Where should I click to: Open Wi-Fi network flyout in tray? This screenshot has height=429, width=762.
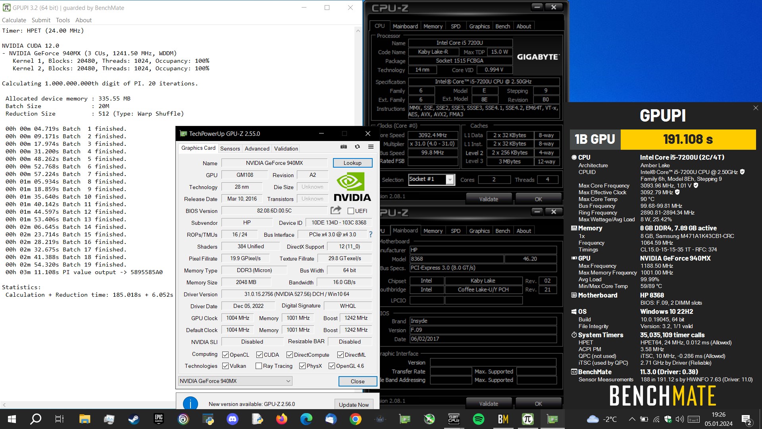(656, 419)
